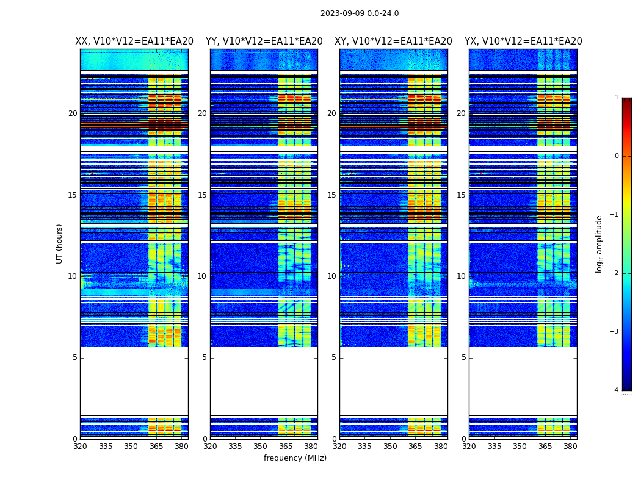This screenshot has height=488, width=641.
Task: Click the cyan colorbar region near -2
Action: pyautogui.click(x=627, y=273)
